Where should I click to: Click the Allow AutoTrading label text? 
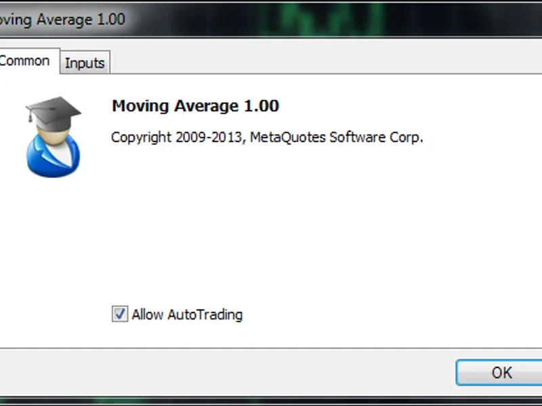pos(187,315)
